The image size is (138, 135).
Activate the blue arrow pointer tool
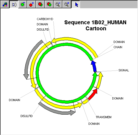pos(76,4)
